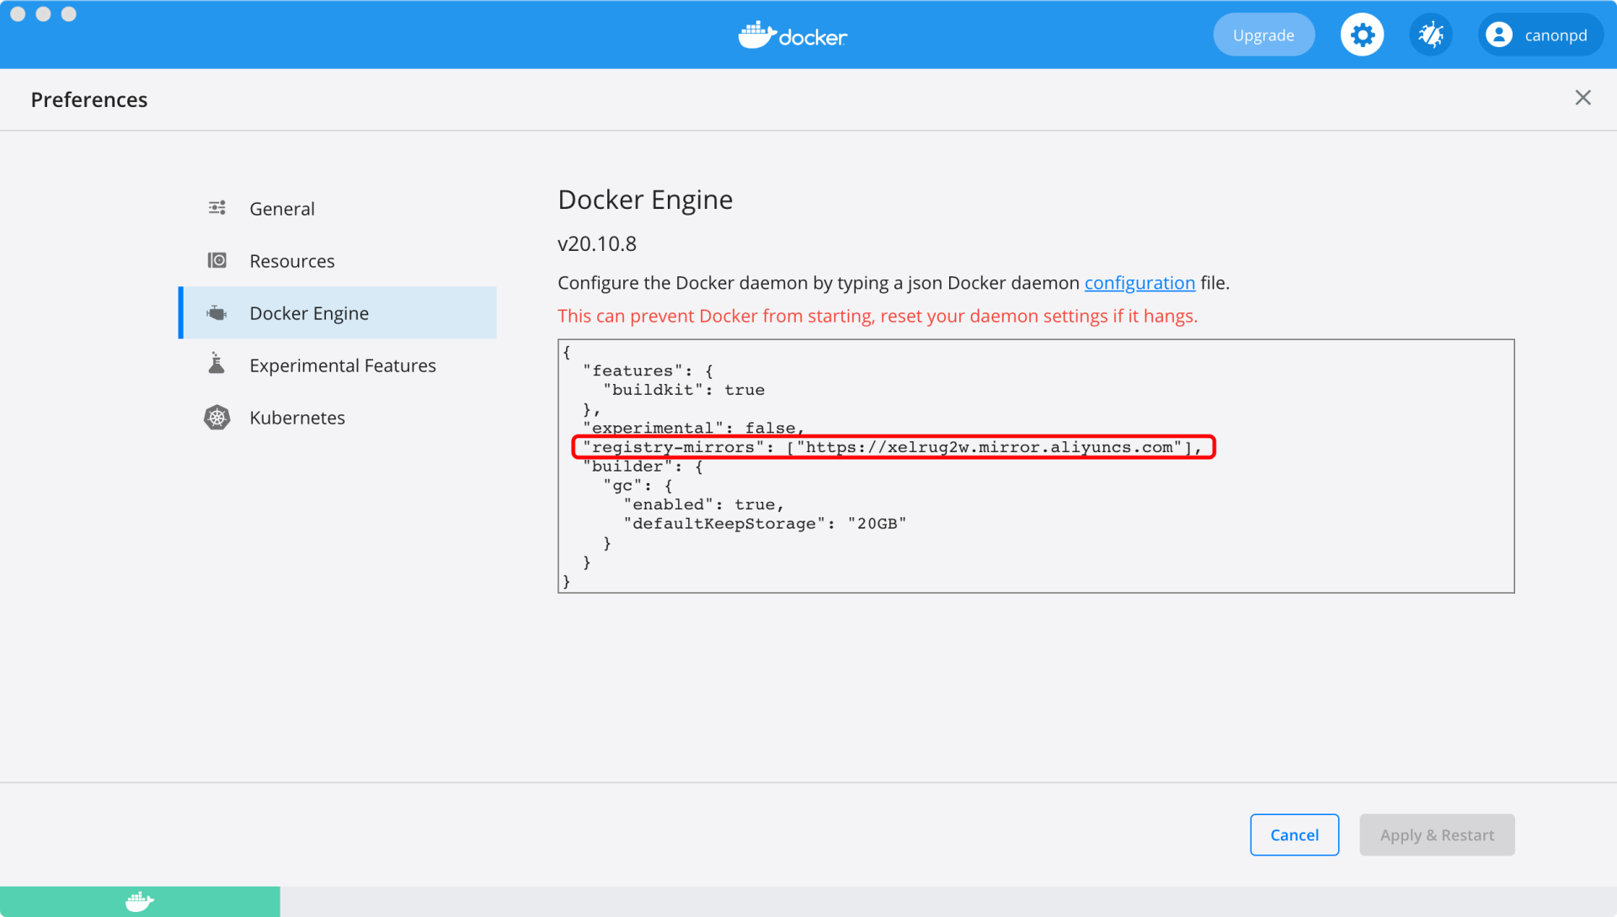
Task: Click the whale icon in the bottom status bar
Action: click(140, 901)
